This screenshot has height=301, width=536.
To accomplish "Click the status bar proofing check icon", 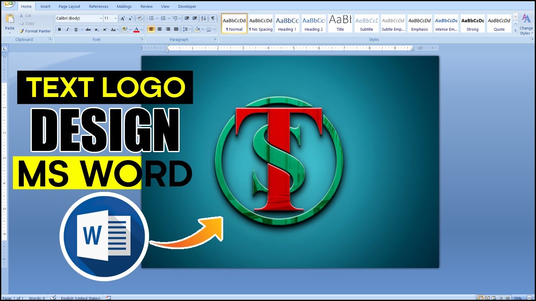I will 53,298.
